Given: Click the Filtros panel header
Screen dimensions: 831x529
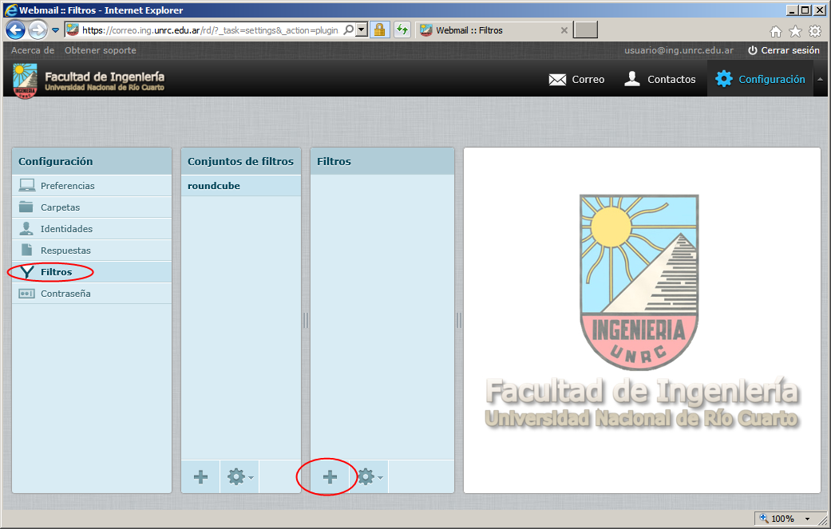Looking at the screenshot, I should pyautogui.click(x=382, y=161).
